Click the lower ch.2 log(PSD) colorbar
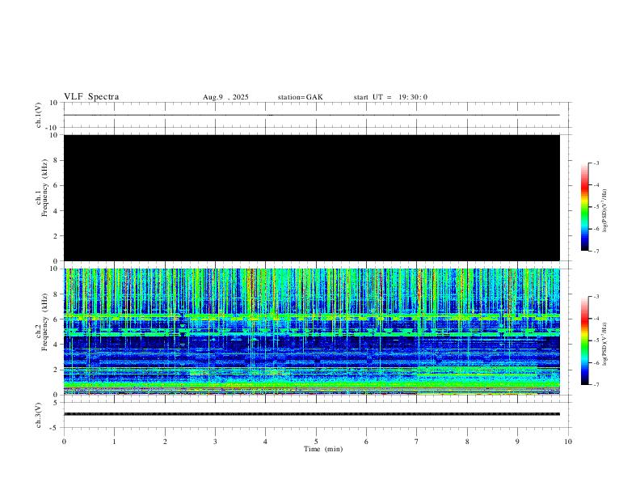 tap(585, 341)
